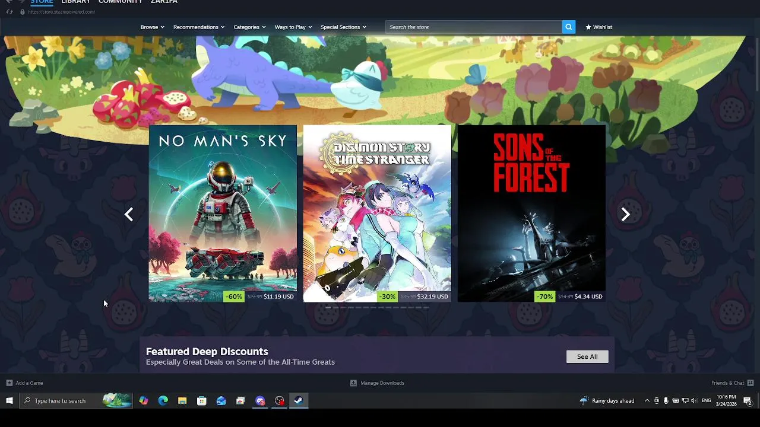The width and height of the screenshot is (760, 427).
Task: Open the No Man's Sky game card
Action: pyautogui.click(x=223, y=213)
